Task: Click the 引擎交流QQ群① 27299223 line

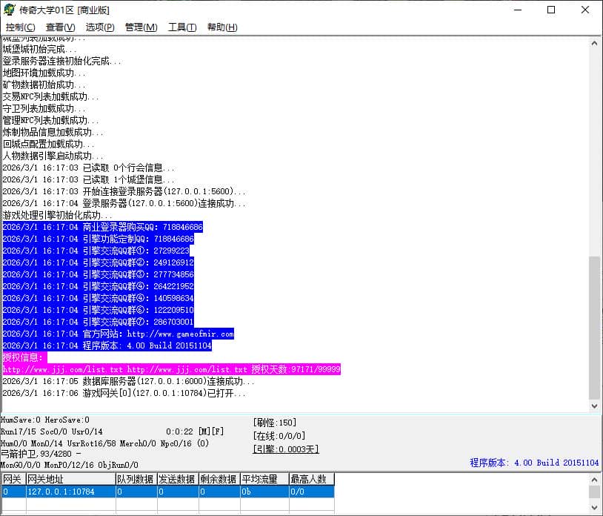Action: (96, 251)
